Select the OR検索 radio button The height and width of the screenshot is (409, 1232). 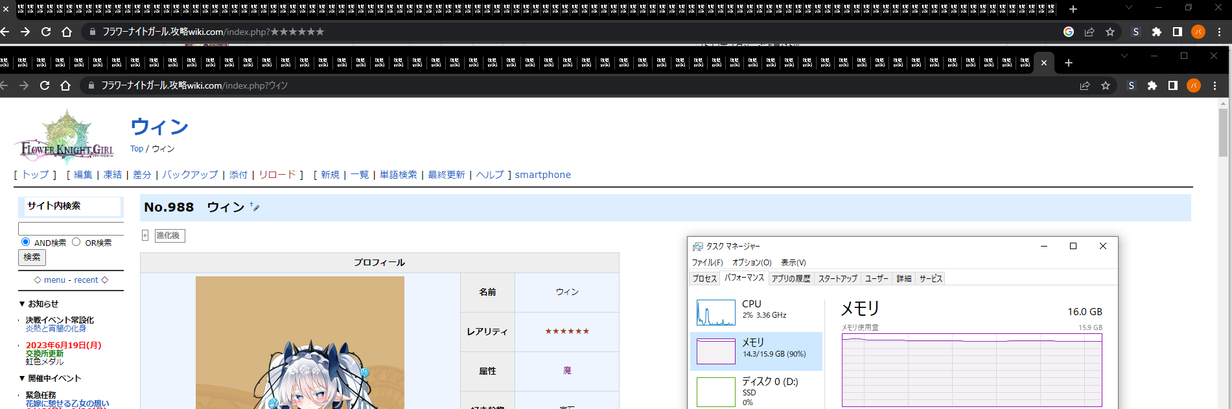tap(76, 242)
